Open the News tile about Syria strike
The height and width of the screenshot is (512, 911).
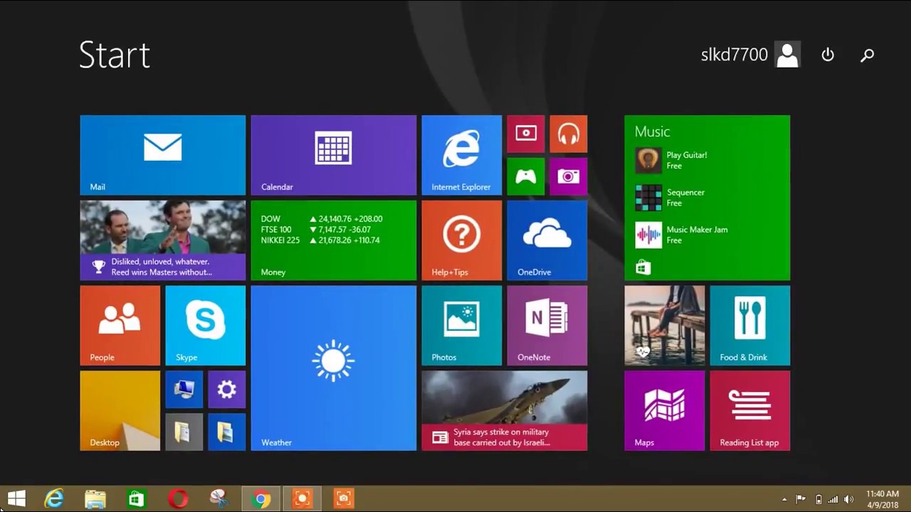tap(504, 411)
